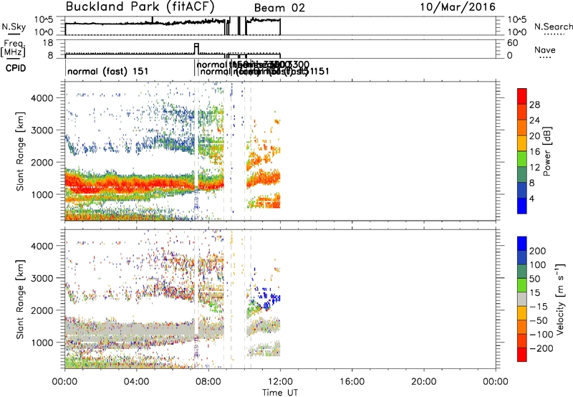The height and width of the screenshot is (397, 573).
Task: Pick the Velocity segment between -50 and -100
Action: pyautogui.click(x=522, y=327)
